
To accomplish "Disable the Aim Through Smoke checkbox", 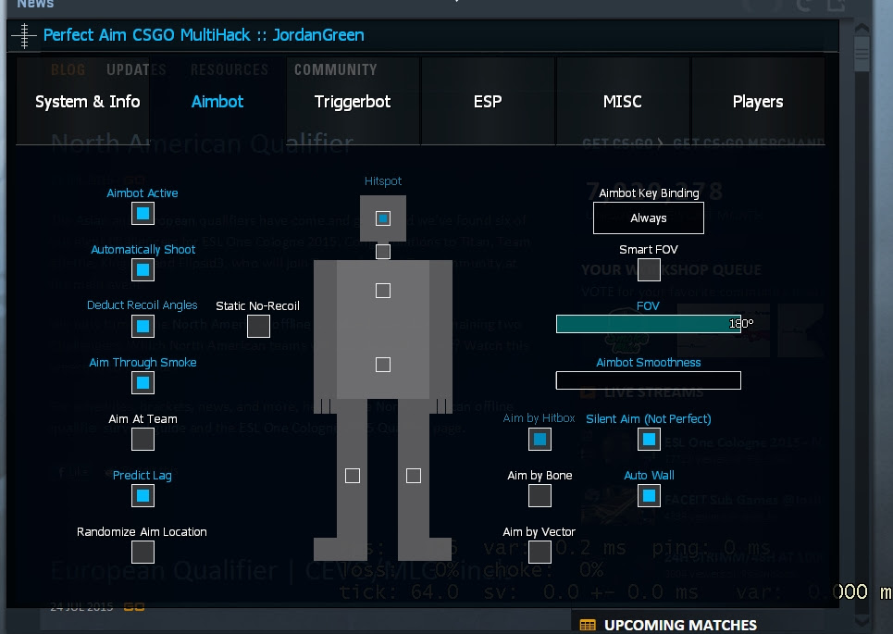I will (143, 383).
